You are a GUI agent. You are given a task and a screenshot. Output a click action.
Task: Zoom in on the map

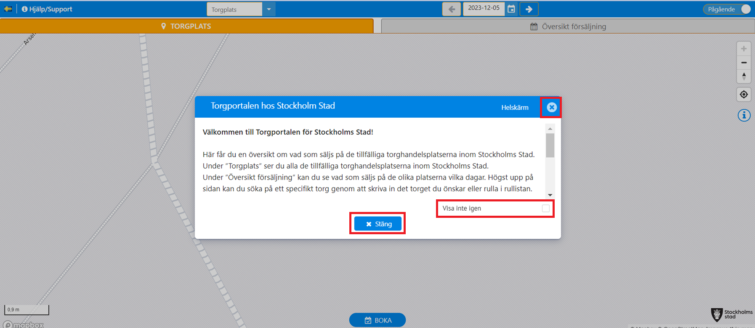click(x=744, y=49)
